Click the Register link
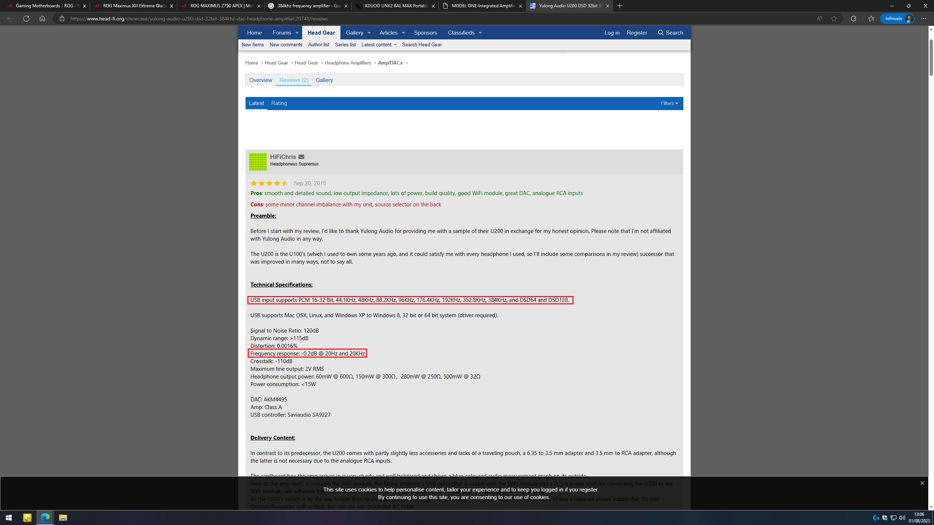Image resolution: width=934 pixels, height=525 pixels. coord(637,33)
